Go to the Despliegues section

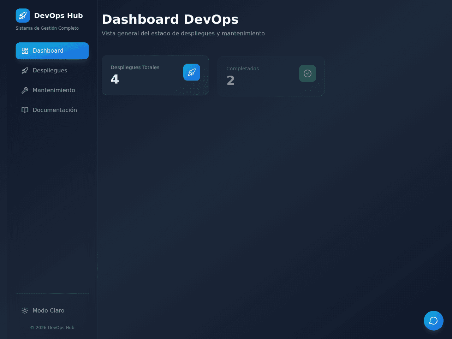pos(52,71)
